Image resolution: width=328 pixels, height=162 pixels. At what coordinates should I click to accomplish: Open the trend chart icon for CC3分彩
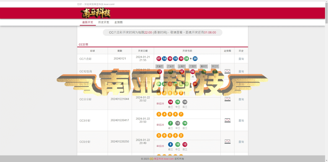(x=227, y=120)
